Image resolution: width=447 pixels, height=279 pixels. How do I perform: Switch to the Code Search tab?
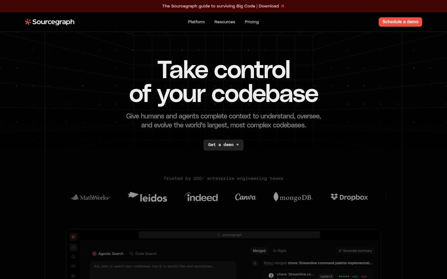coord(143,254)
